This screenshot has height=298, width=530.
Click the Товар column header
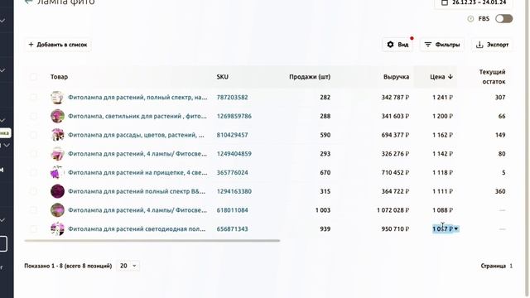tap(59, 77)
